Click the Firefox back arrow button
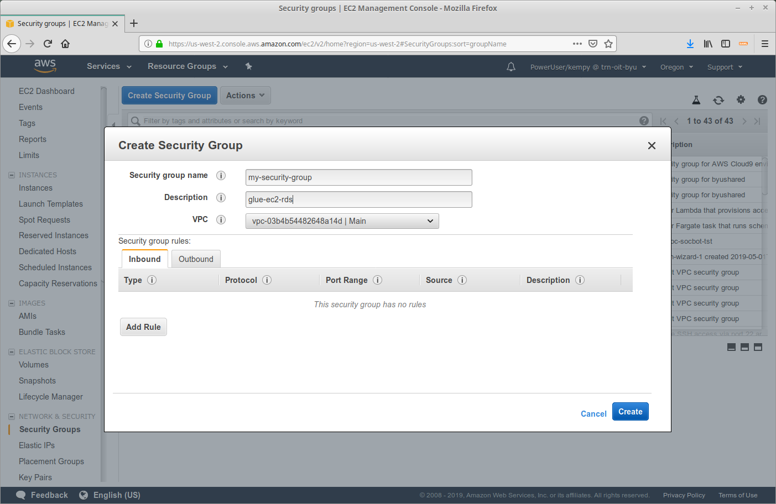The width and height of the screenshot is (776, 504). coord(12,44)
